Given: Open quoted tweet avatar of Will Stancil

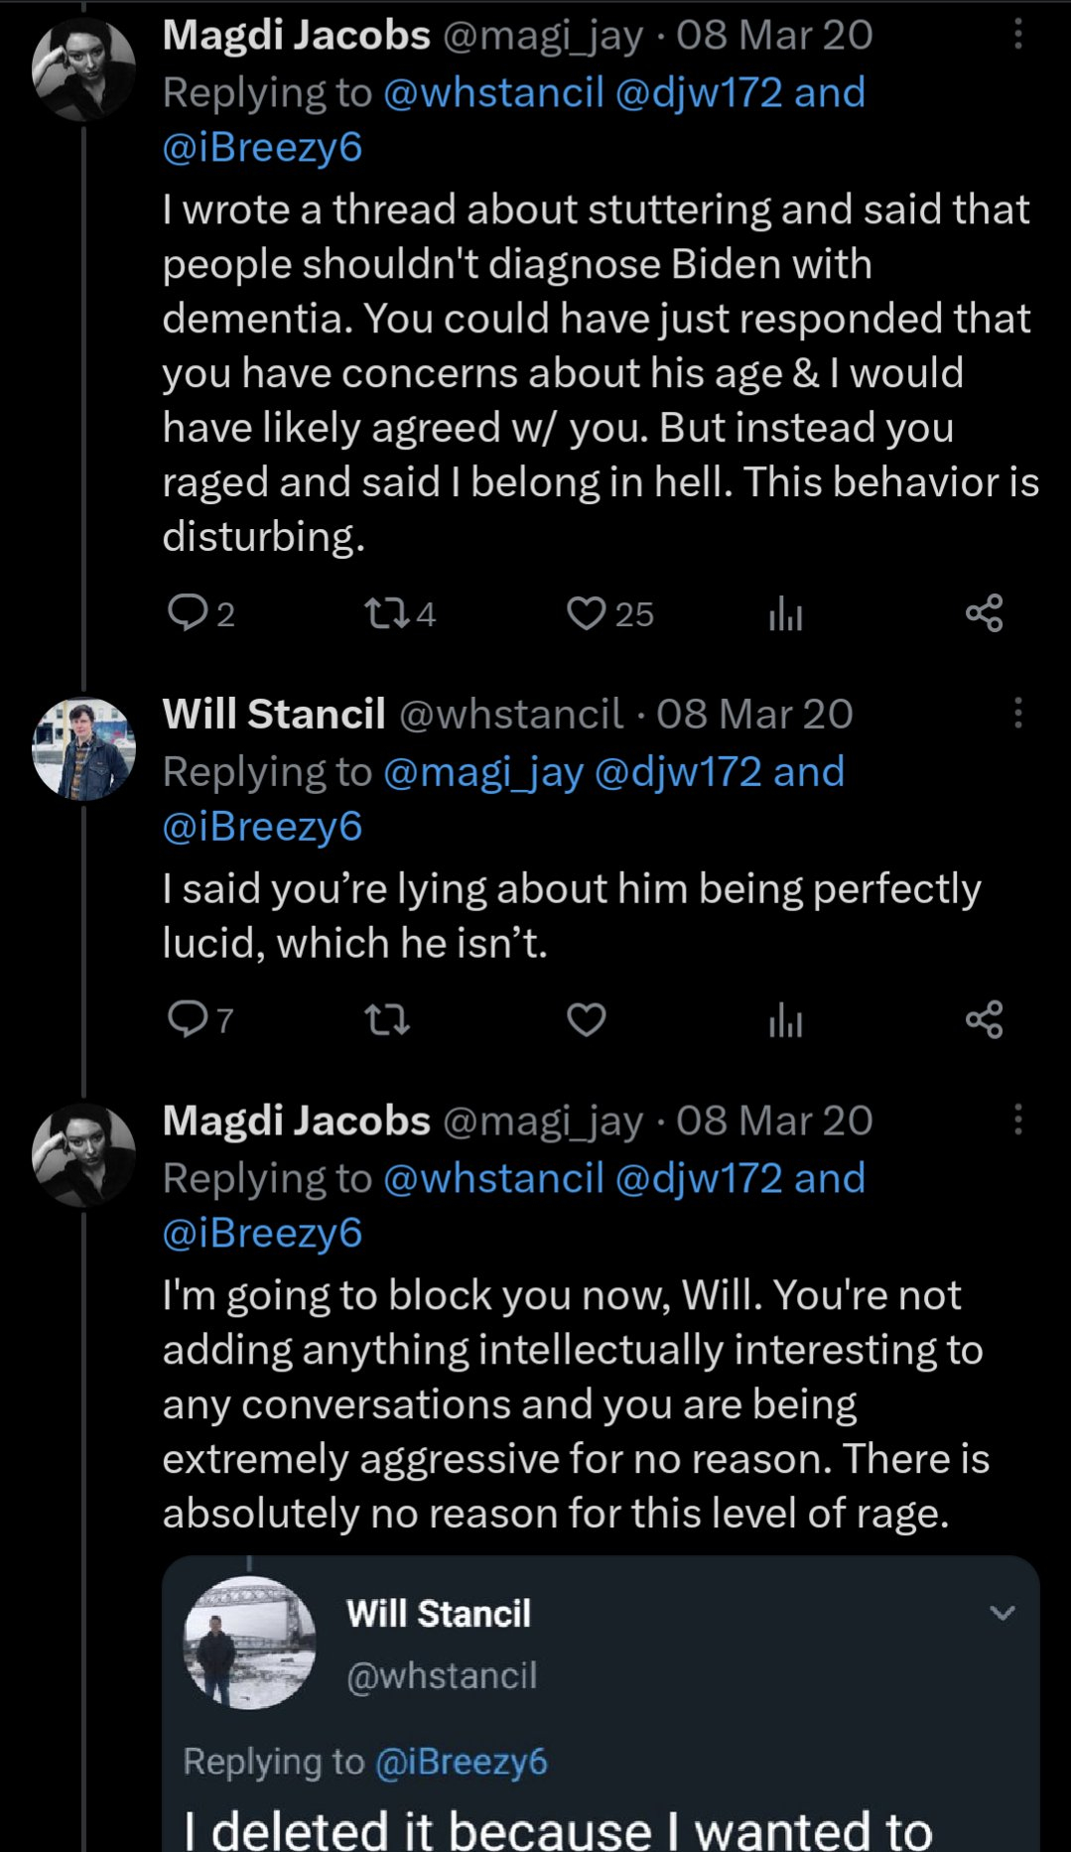Looking at the screenshot, I should (250, 1643).
